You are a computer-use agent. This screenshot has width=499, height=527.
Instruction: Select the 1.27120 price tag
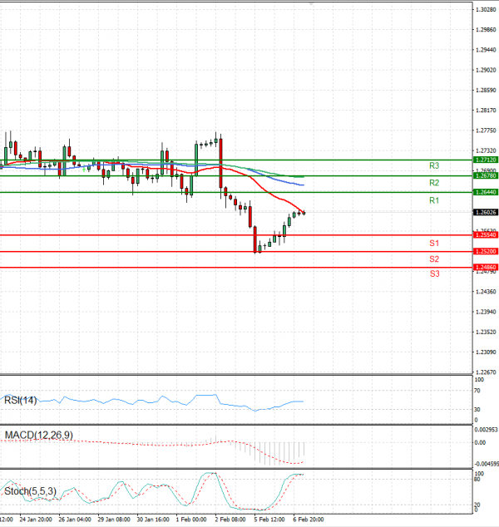tap(486, 160)
